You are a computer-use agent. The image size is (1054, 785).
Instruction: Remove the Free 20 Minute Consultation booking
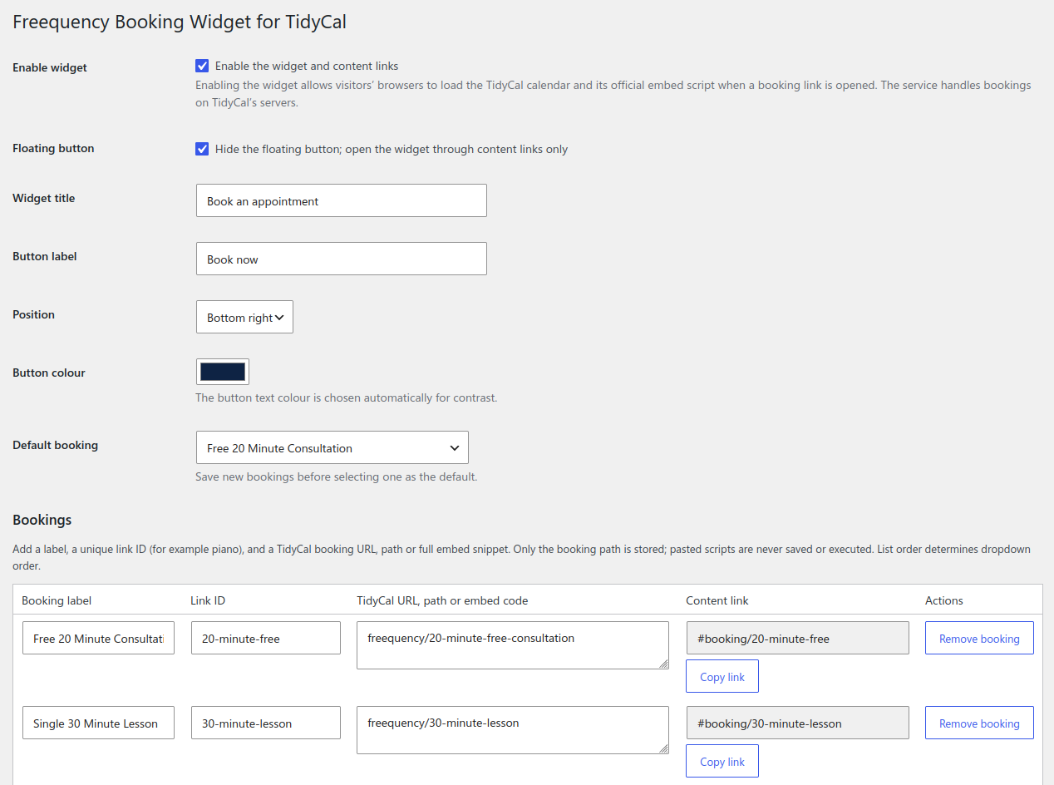pos(979,638)
